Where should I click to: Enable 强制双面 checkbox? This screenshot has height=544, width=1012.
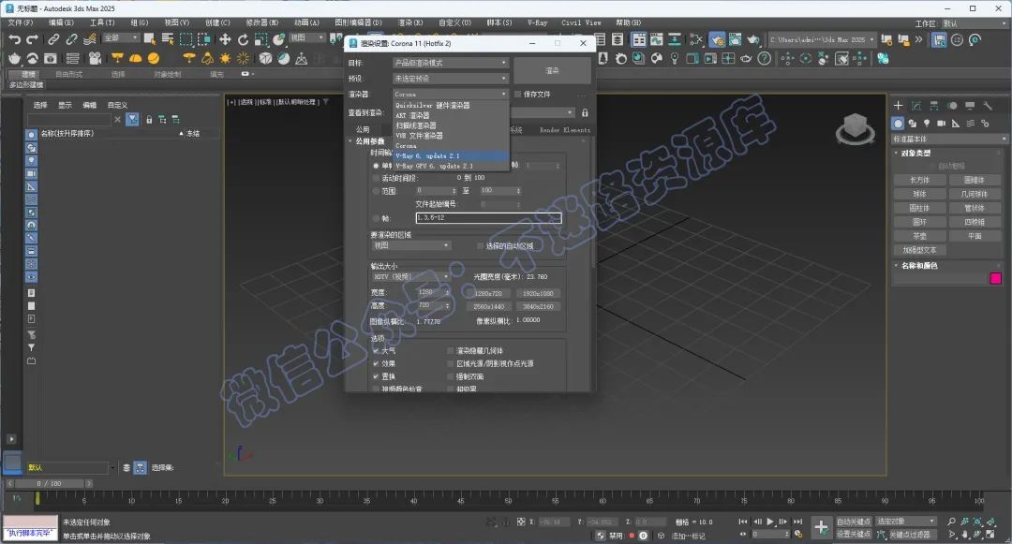coord(451,376)
